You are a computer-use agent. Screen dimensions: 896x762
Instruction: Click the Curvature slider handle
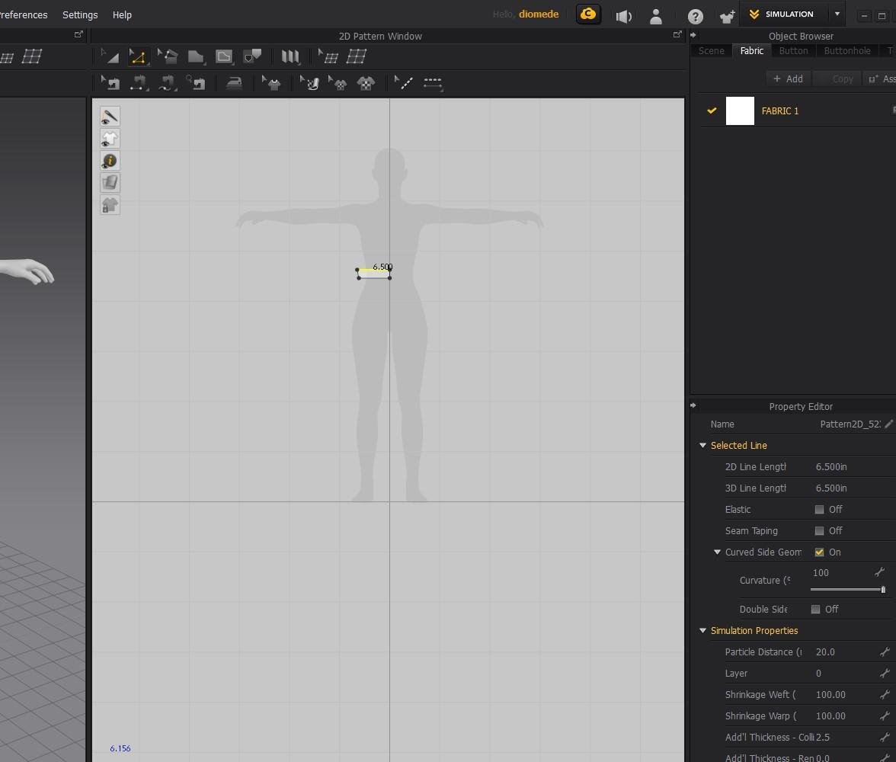point(883,590)
